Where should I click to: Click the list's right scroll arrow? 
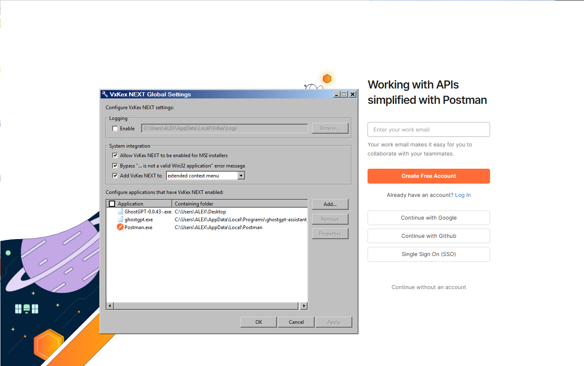(304, 306)
